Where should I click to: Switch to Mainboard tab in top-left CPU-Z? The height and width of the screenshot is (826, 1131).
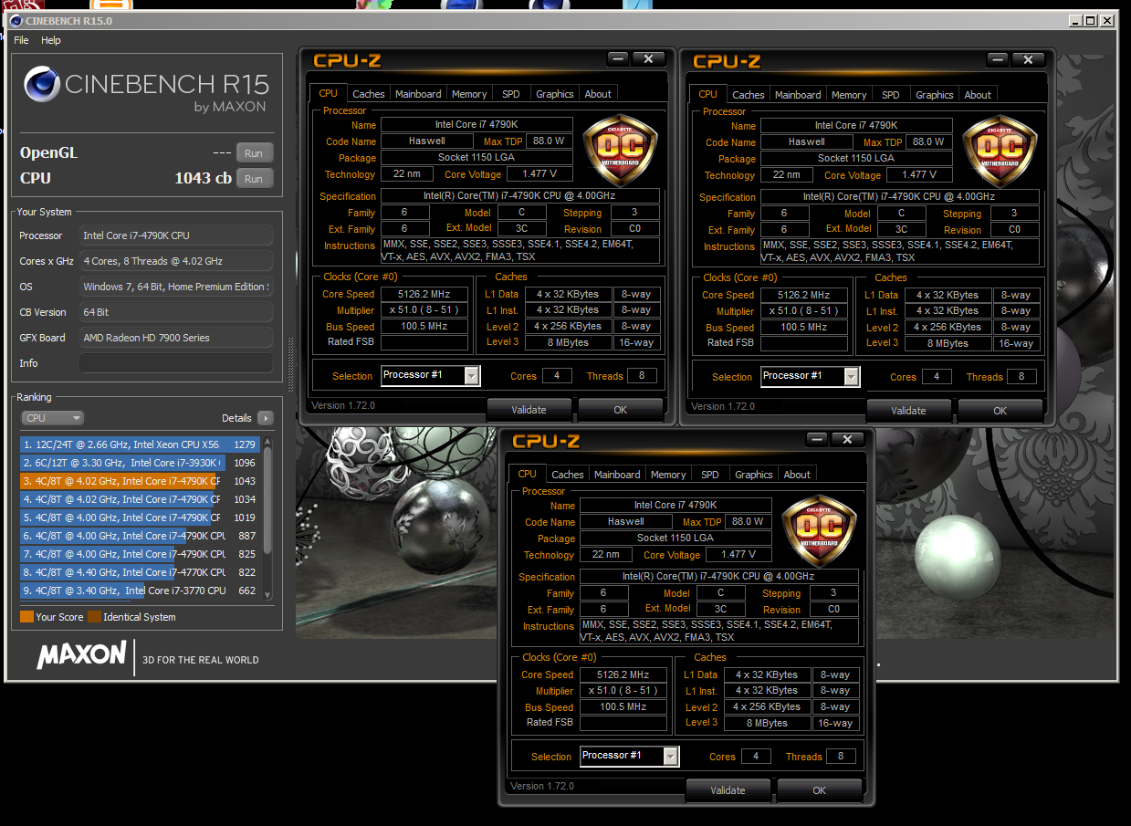pyautogui.click(x=418, y=94)
